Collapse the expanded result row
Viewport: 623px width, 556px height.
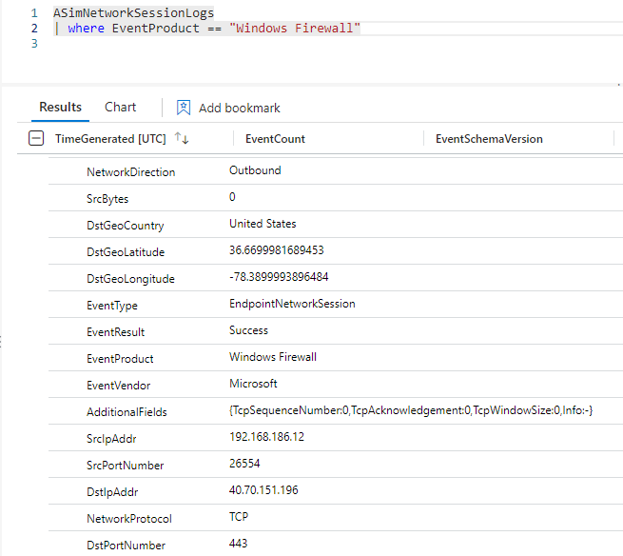tap(36, 139)
